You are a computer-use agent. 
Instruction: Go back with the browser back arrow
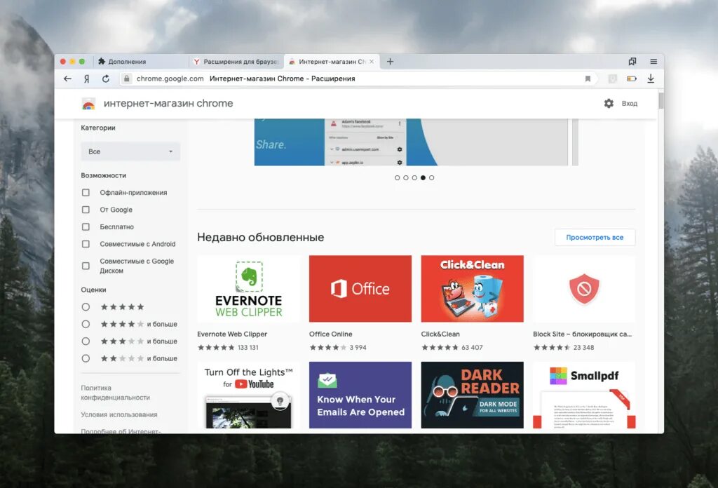click(68, 79)
